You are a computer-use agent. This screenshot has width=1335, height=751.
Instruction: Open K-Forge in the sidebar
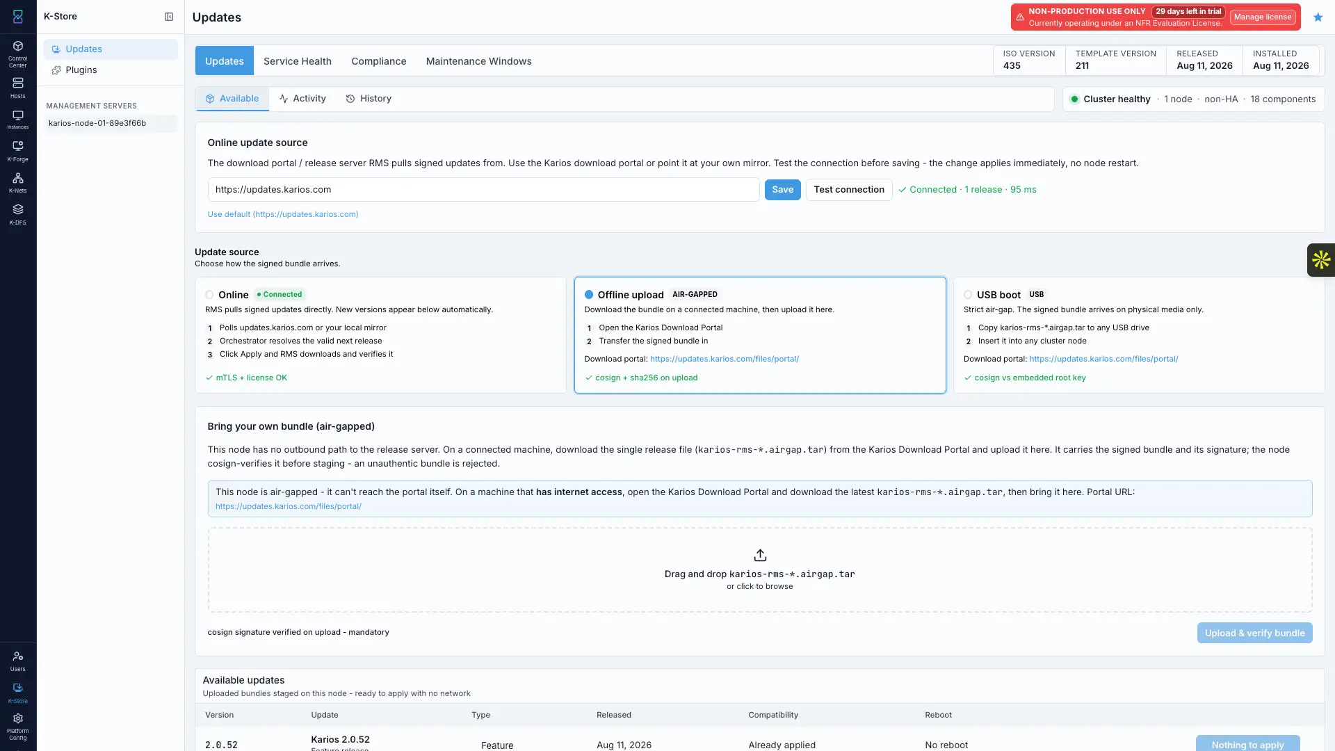coord(18,151)
